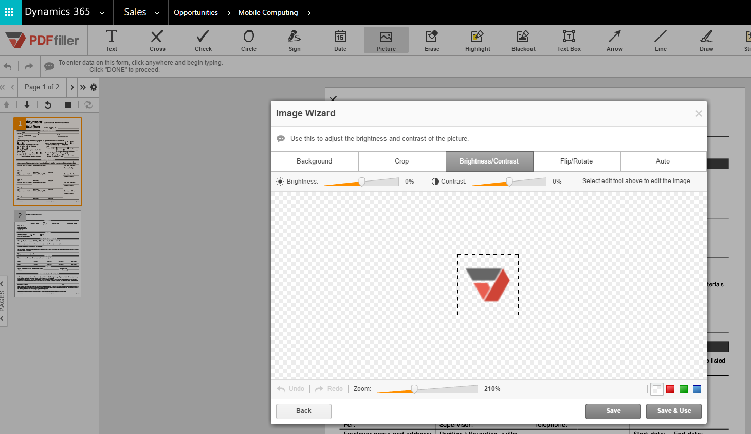The width and height of the screenshot is (751, 434).
Task: Click the logo image in the preview
Action: click(488, 284)
